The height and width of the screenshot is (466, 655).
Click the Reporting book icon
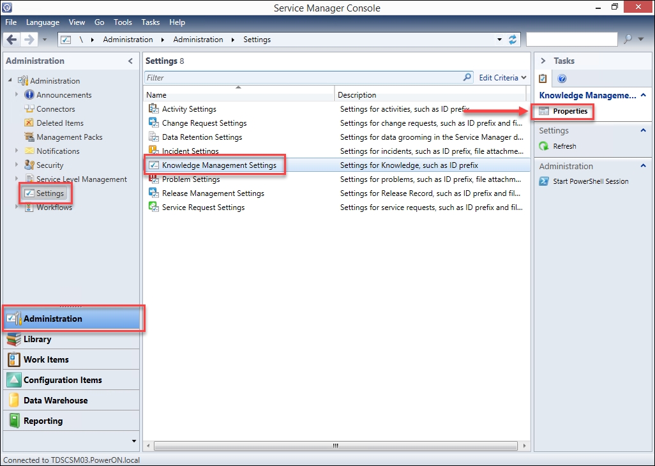(x=14, y=421)
